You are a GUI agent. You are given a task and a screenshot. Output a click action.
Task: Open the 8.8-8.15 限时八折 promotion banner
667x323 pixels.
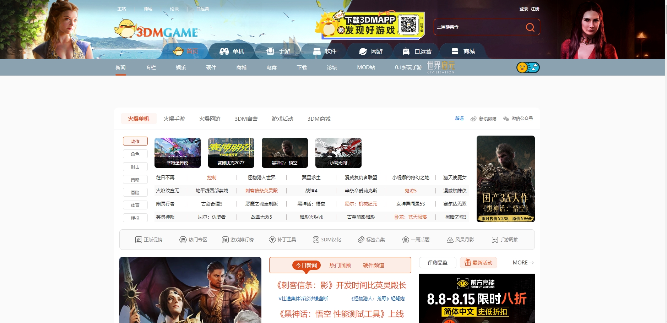tap(477, 298)
